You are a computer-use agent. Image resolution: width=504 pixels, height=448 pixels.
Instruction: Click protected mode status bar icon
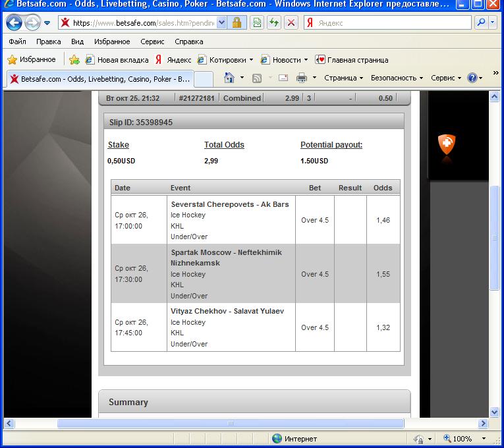tap(419, 439)
